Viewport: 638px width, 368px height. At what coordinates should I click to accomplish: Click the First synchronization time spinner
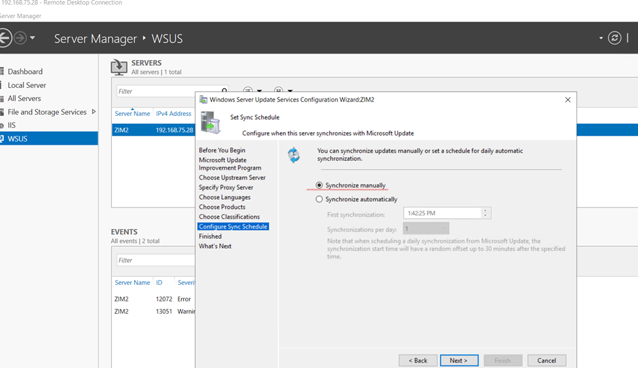coord(486,213)
